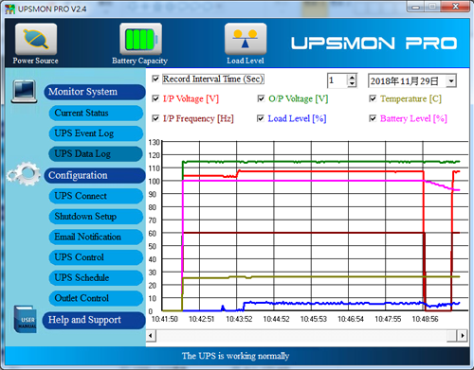Screen dimensions: 474x370
Task: Open the Battery Capacity icon
Action: (x=140, y=39)
